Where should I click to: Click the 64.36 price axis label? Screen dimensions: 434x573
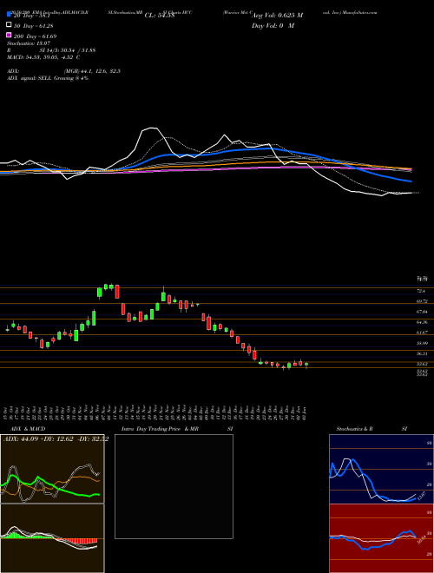(422, 322)
